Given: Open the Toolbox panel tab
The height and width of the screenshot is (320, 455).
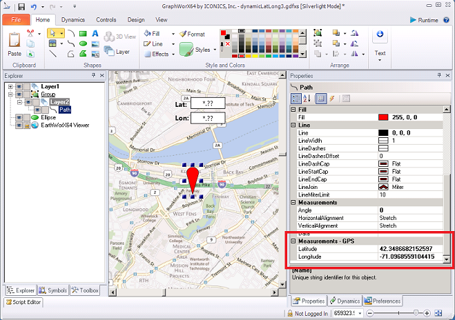Looking at the screenshot, I should pos(85,290).
